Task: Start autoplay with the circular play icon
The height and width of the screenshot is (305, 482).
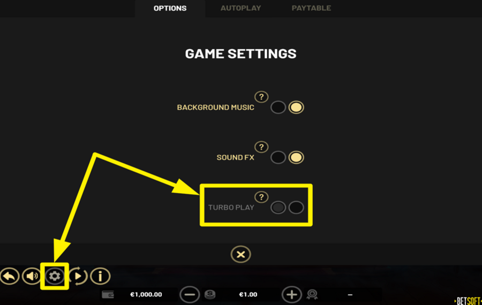Action: (x=78, y=276)
